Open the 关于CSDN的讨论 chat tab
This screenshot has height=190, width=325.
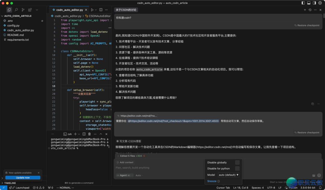click(x=126, y=10)
